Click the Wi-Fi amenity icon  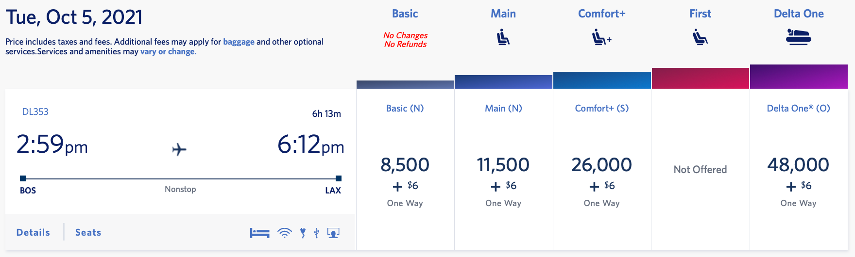click(285, 233)
